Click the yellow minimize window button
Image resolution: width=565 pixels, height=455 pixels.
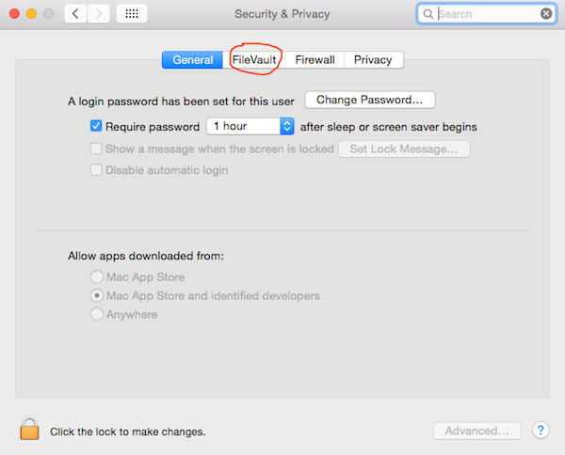tap(31, 14)
